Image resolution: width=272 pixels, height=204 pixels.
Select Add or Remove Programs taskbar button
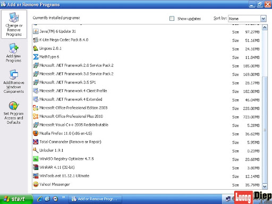(x=95, y=199)
